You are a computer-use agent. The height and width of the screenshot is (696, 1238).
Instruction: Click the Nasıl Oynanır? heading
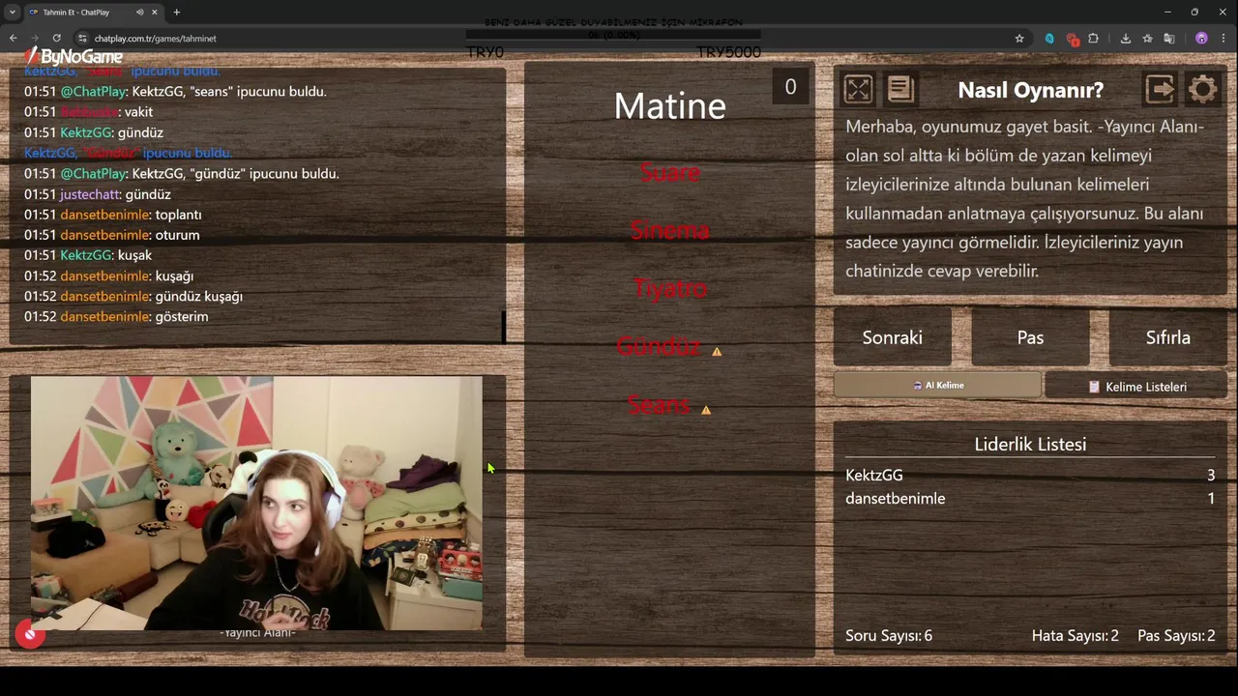(x=1030, y=90)
